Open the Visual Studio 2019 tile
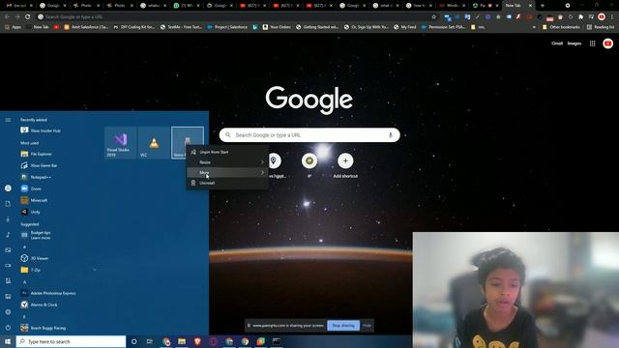 [x=120, y=142]
